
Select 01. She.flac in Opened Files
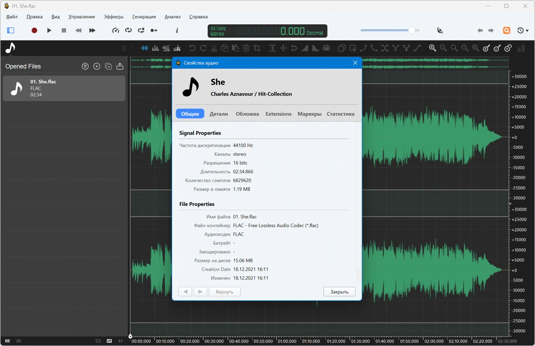pos(64,88)
